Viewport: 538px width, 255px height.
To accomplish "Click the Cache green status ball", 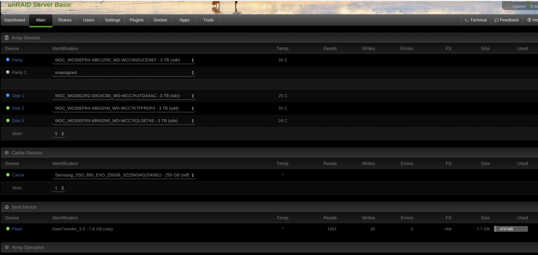I will [x=8, y=175].
